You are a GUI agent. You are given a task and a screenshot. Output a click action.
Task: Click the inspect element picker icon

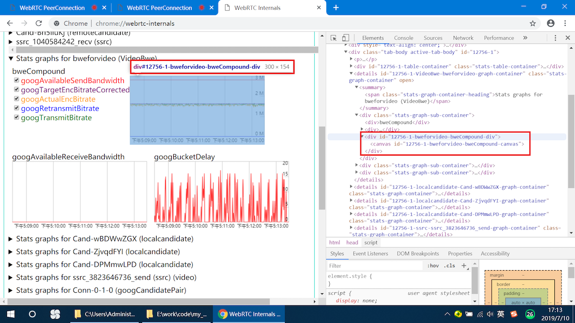coord(333,38)
